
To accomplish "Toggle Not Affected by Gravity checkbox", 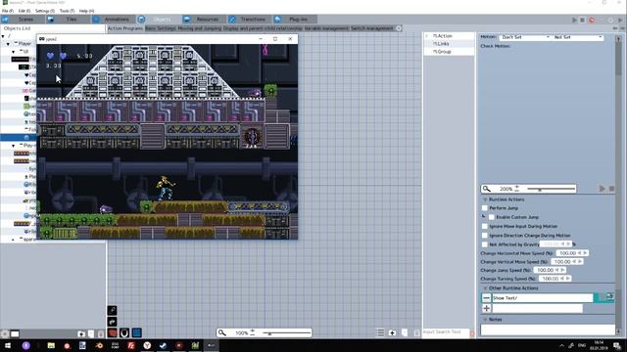I will coord(485,244).
